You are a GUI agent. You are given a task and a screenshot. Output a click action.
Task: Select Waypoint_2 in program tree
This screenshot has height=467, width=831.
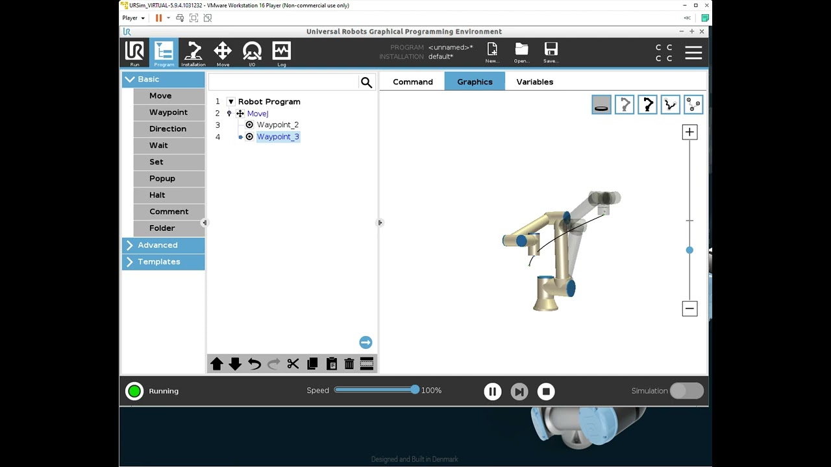point(278,125)
